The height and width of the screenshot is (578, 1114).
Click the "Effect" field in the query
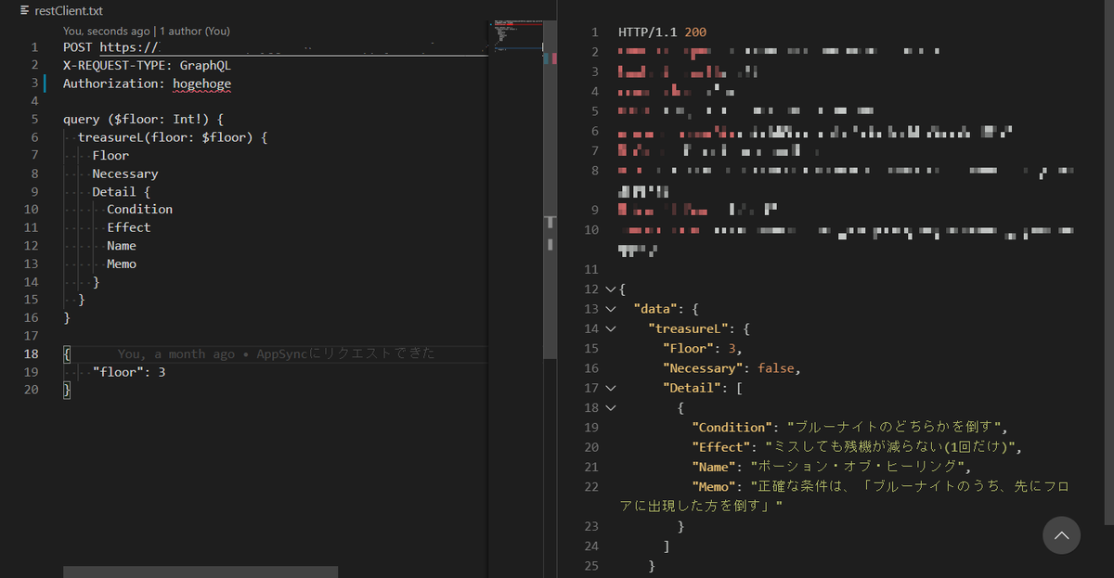tap(129, 227)
